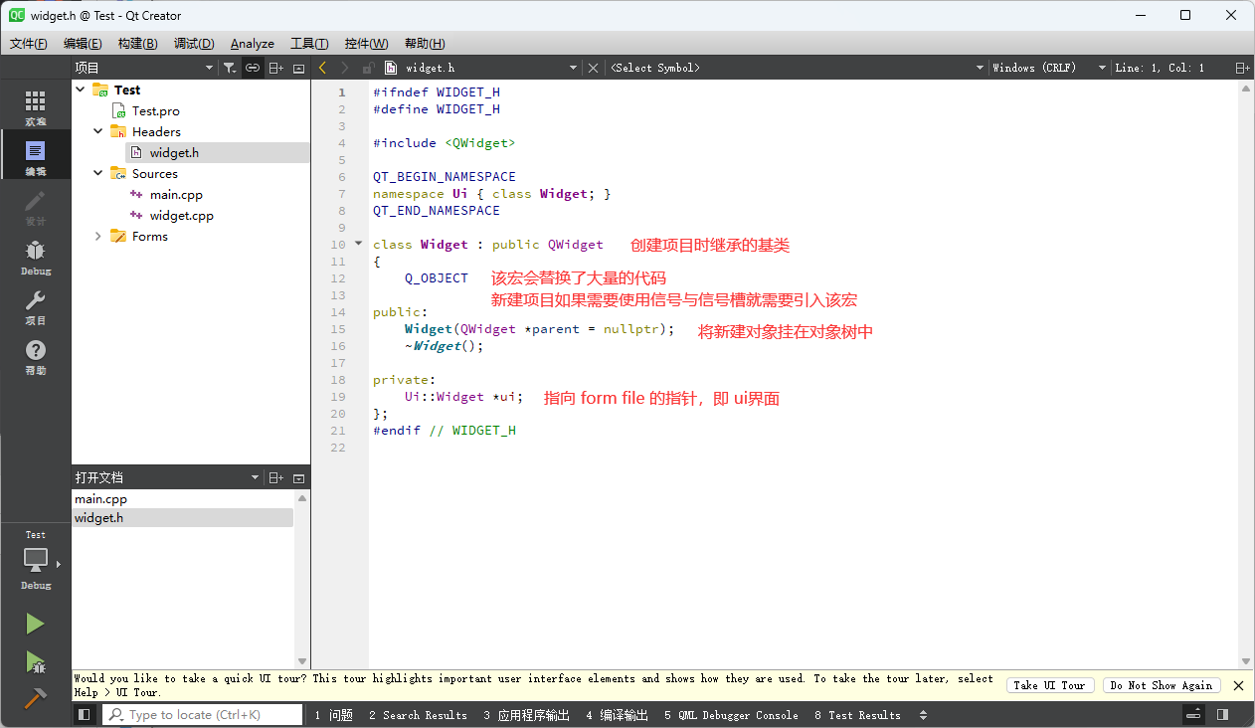
Task: Close the widget.h document in editor
Action: 594,68
